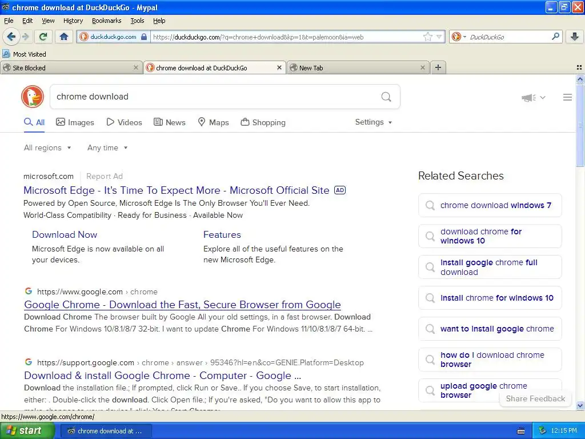Select the Maps results tab
The height and width of the screenshot is (439, 585).
click(214, 122)
